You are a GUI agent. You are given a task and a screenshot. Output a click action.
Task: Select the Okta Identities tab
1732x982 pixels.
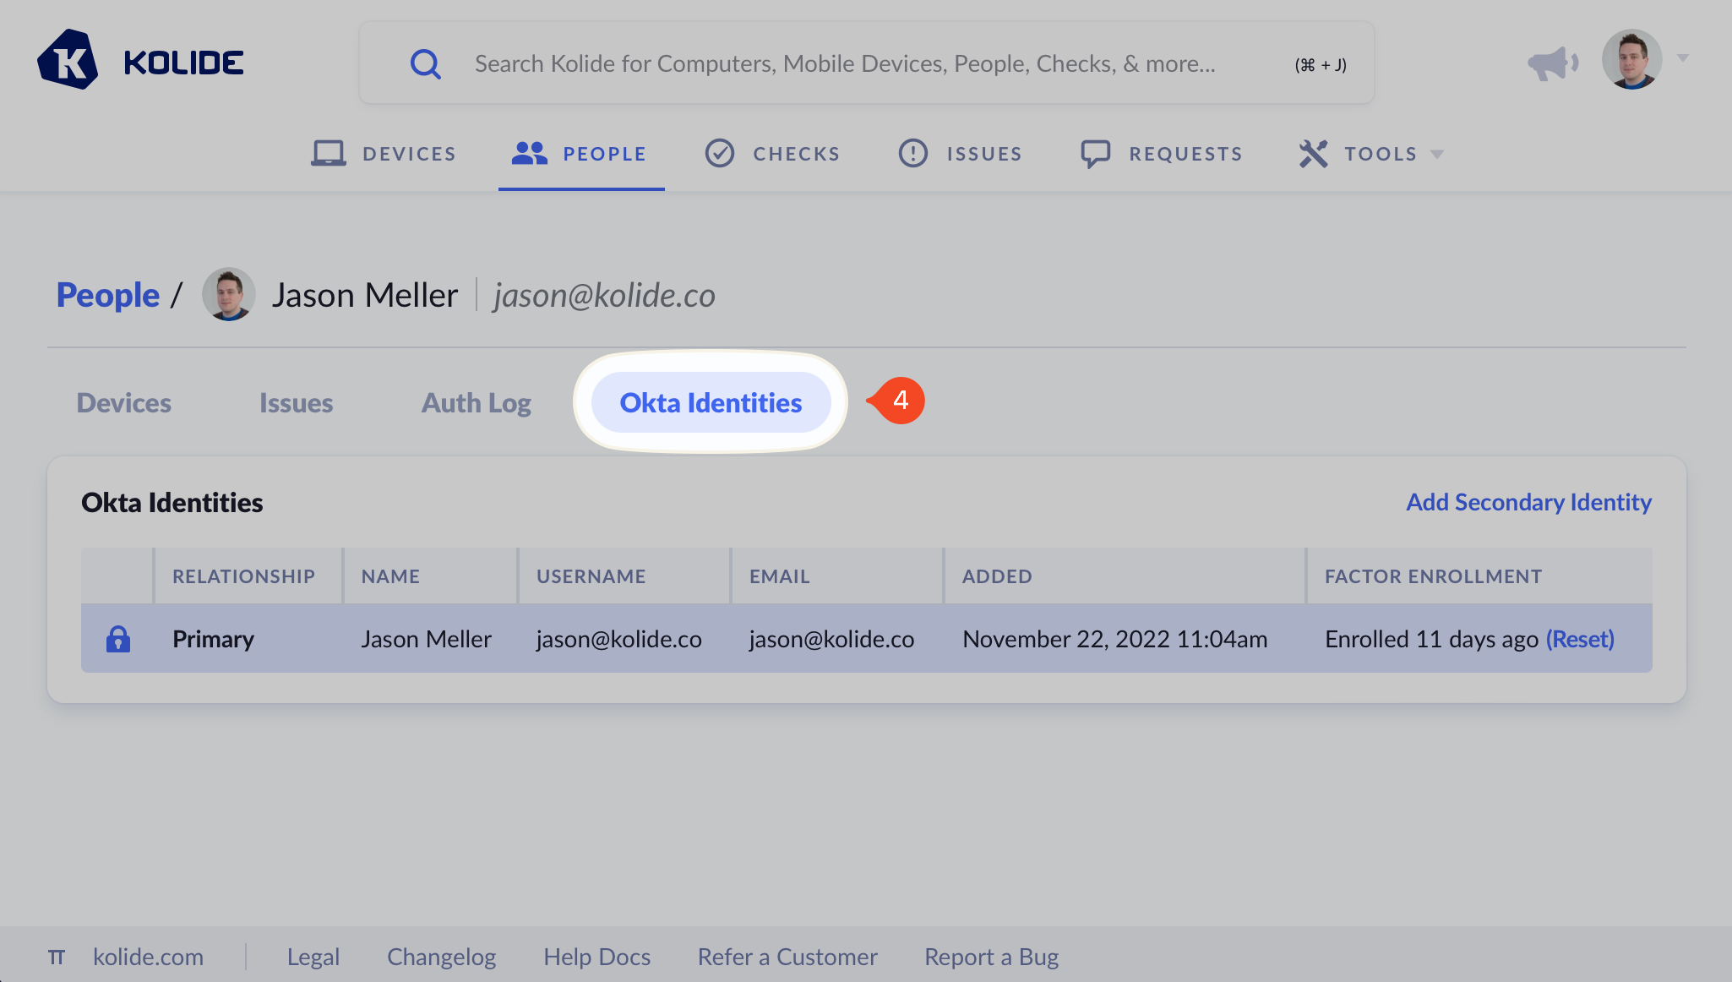711,403
